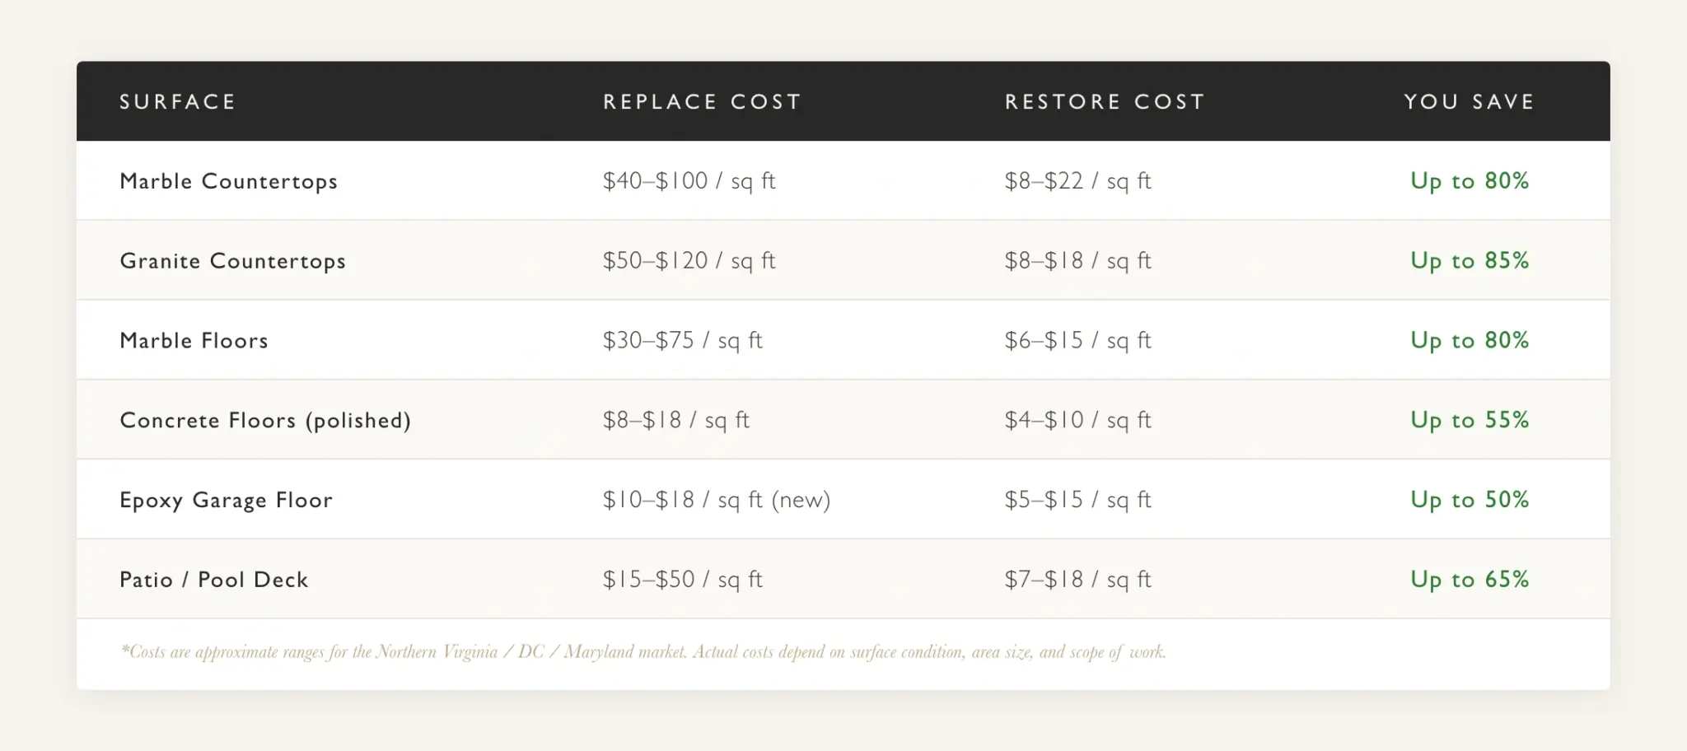
Task: Click the $8–$22 / sq ft restore cost
Action: [1077, 181]
